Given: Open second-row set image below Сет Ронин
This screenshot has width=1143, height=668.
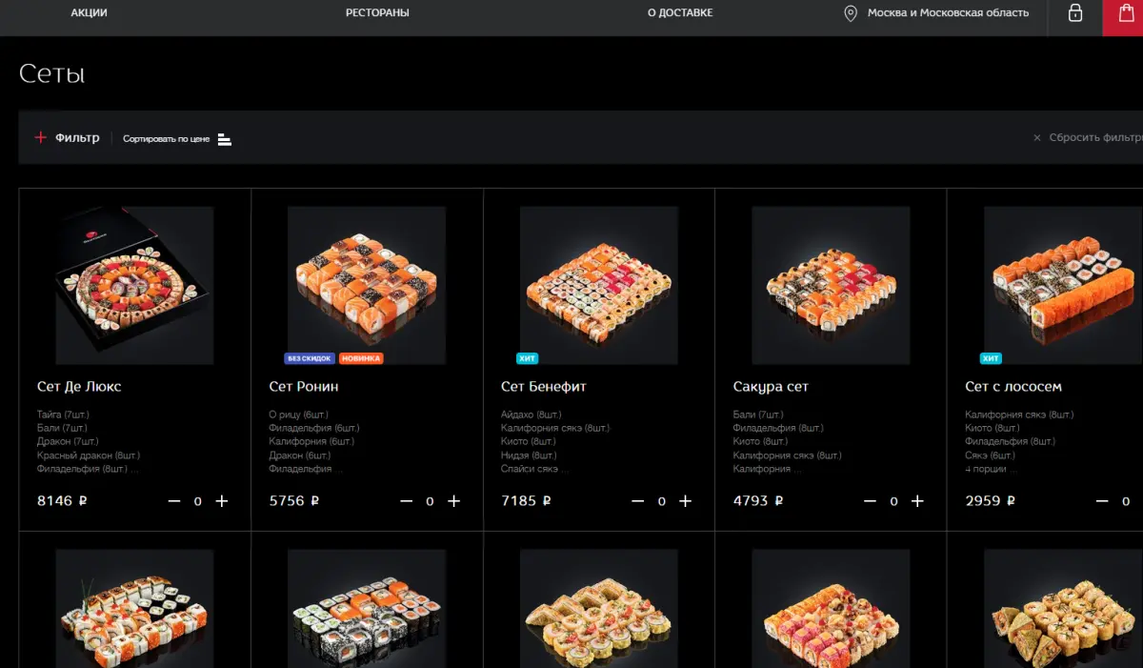Looking at the screenshot, I should click(367, 608).
